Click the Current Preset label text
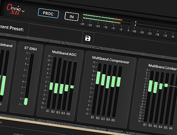The height and width of the screenshot is (135, 177). 12,28
